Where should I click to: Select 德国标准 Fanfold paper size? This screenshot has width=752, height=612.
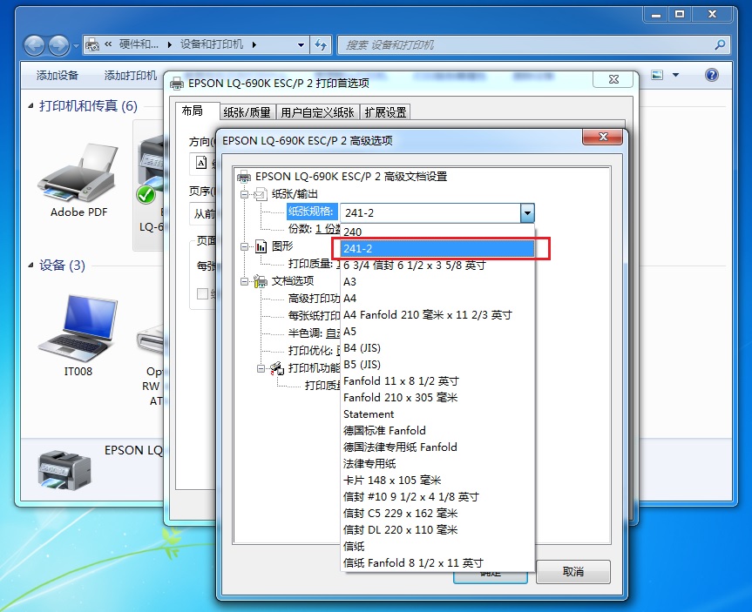click(x=437, y=430)
